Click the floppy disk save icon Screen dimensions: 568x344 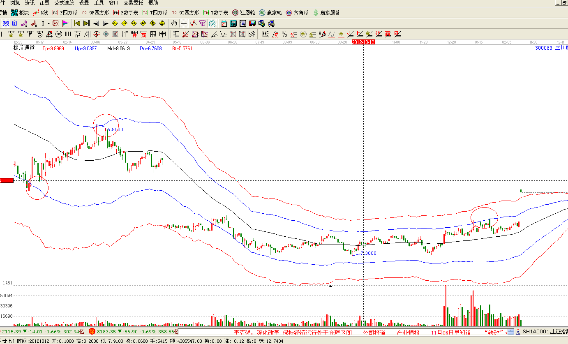point(252,23)
